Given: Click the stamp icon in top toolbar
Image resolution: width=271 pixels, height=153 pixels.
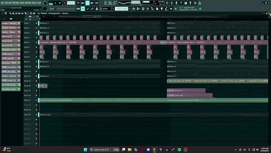Looking at the screenshot, I should coord(97,9).
